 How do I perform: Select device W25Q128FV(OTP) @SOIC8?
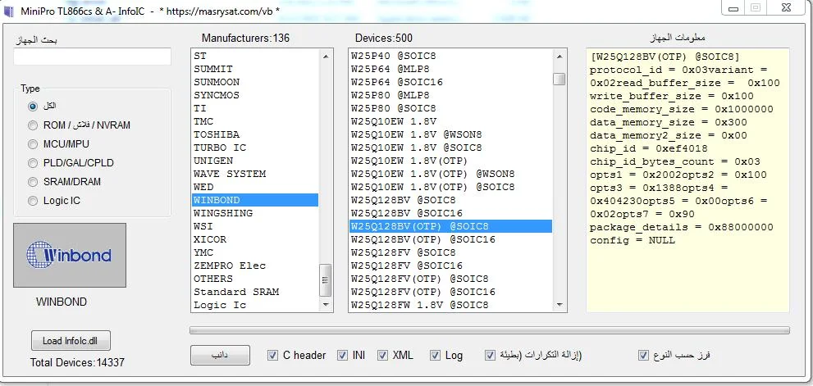[x=450, y=279]
